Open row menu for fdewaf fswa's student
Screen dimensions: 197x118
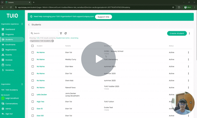coord(188,88)
